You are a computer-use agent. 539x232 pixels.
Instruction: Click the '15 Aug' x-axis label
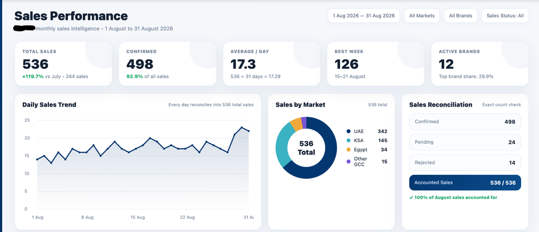click(137, 217)
